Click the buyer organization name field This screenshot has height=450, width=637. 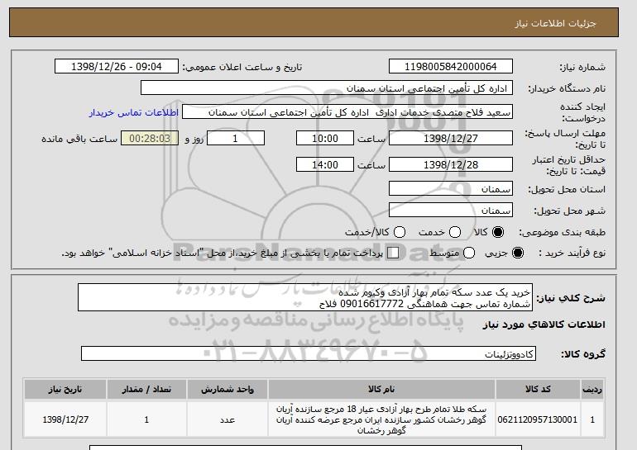[x=327, y=88]
